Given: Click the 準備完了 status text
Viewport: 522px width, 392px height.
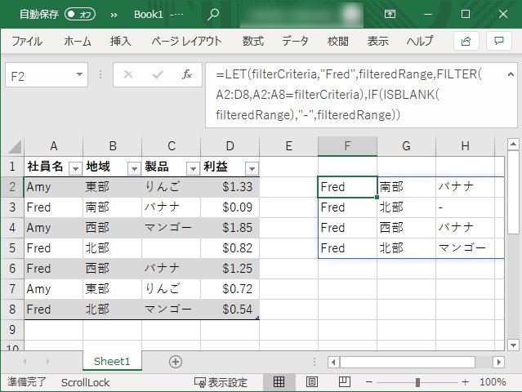Looking at the screenshot, I should (x=27, y=382).
